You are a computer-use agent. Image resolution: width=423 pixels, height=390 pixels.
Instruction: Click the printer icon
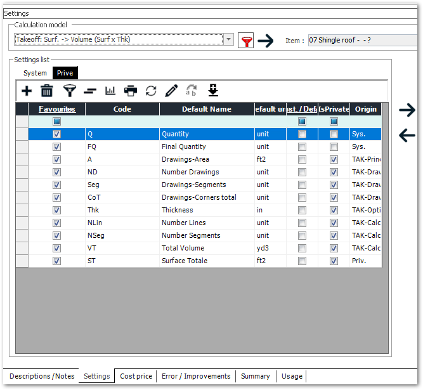pyautogui.click(x=131, y=91)
